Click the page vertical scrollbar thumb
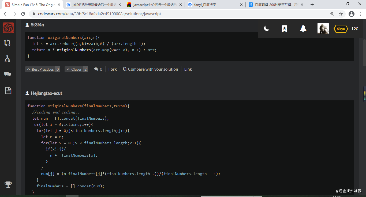This screenshot has width=366, height=197. pyautogui.click(x=364, y=52)
